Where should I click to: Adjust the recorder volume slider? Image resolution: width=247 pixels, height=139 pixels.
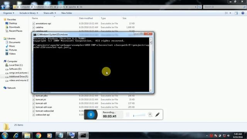click(139, 115)
